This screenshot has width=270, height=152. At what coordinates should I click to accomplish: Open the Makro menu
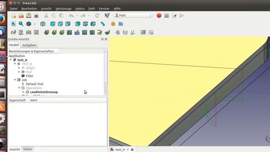80,8
